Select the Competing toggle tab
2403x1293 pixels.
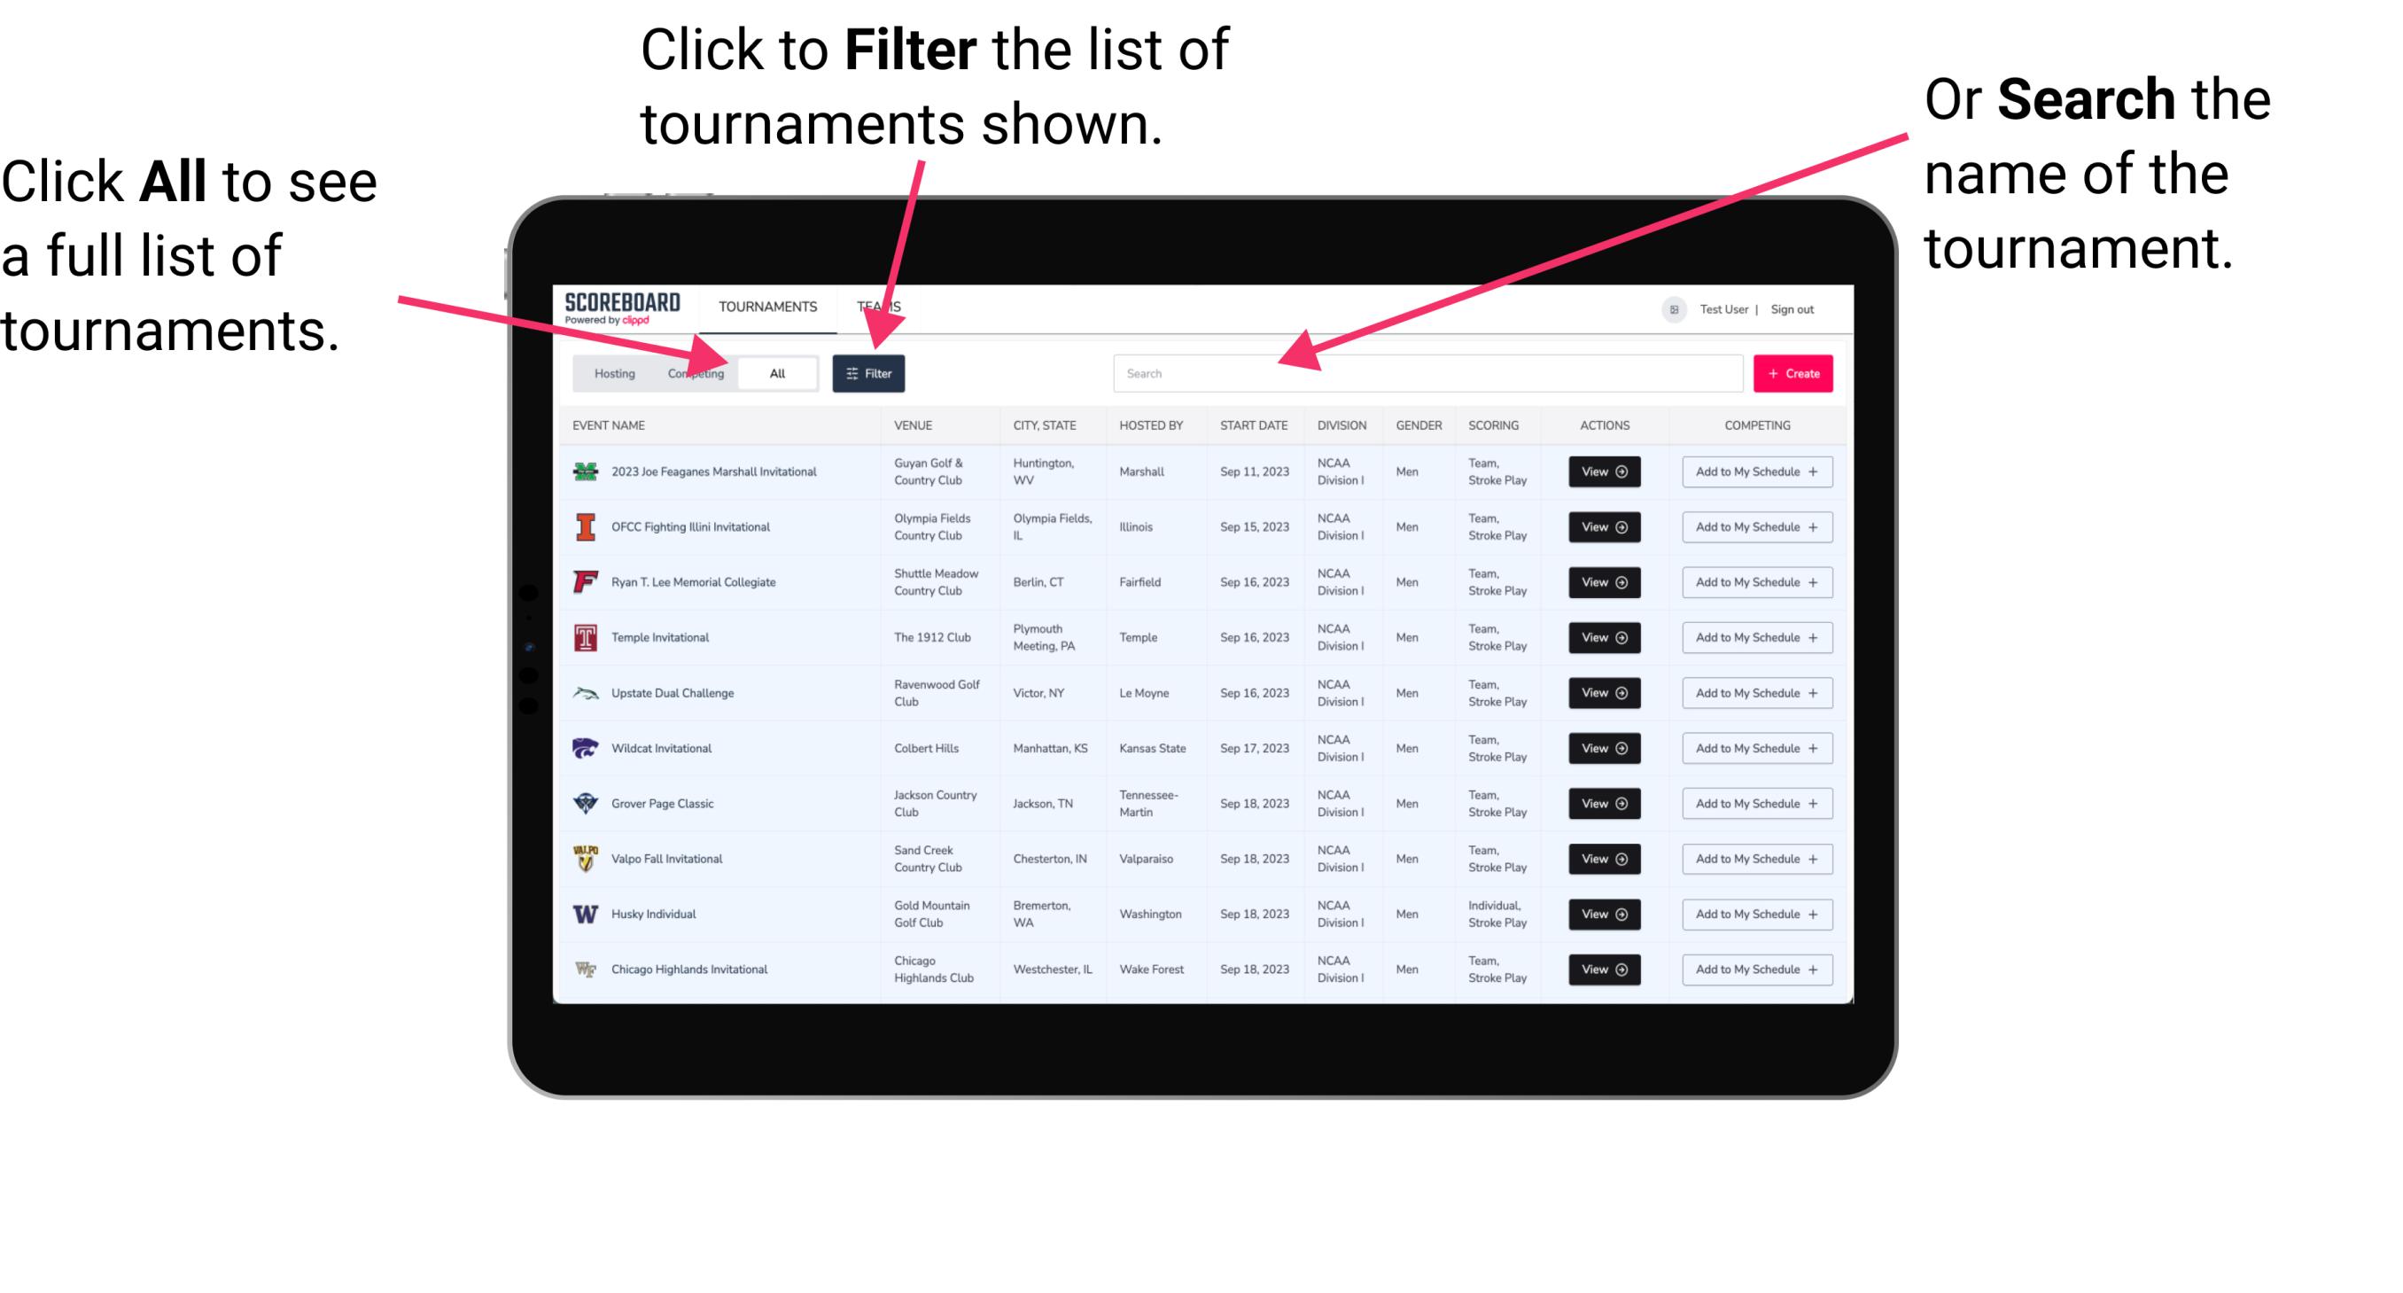(692, 372)
